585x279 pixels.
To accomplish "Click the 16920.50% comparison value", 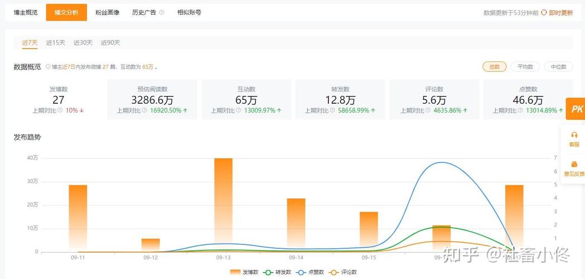I will tap(166, 110).
